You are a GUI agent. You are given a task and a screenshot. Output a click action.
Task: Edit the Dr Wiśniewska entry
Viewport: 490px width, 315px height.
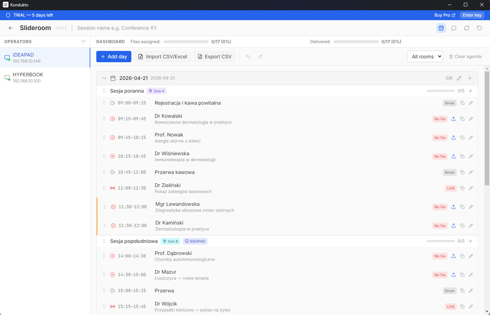(x=471, y=156)
